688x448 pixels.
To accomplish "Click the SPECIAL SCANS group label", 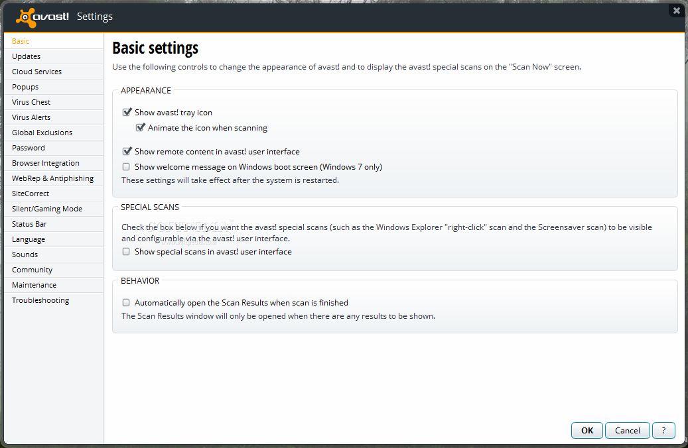I will coord(150,207).
